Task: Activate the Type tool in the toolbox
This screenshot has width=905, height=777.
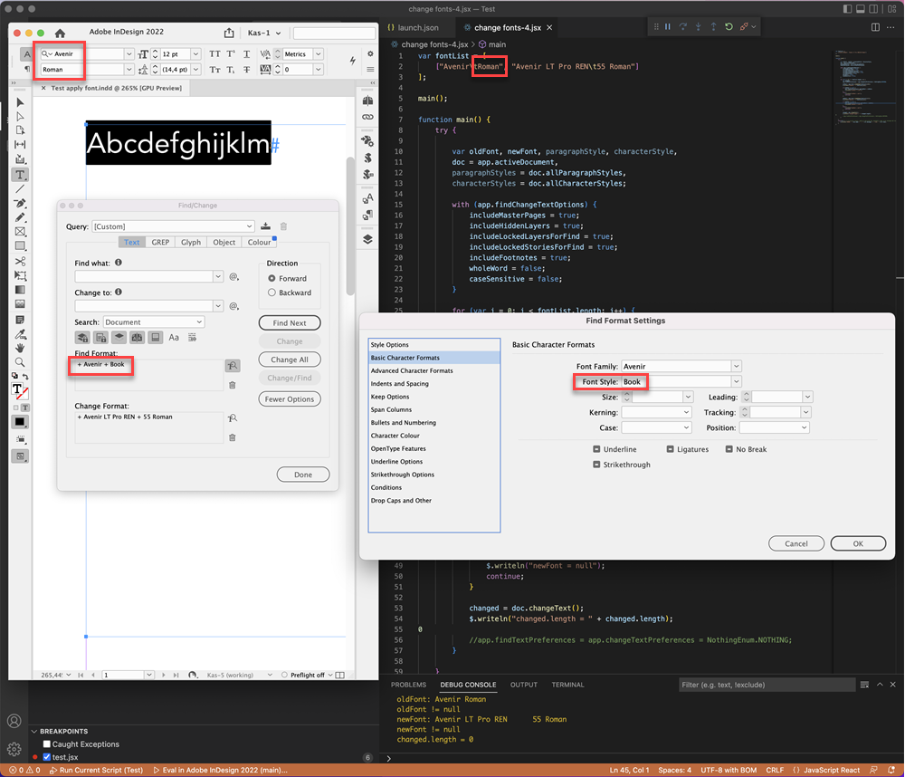Action: pyautogui.click(x=20, y=175)
